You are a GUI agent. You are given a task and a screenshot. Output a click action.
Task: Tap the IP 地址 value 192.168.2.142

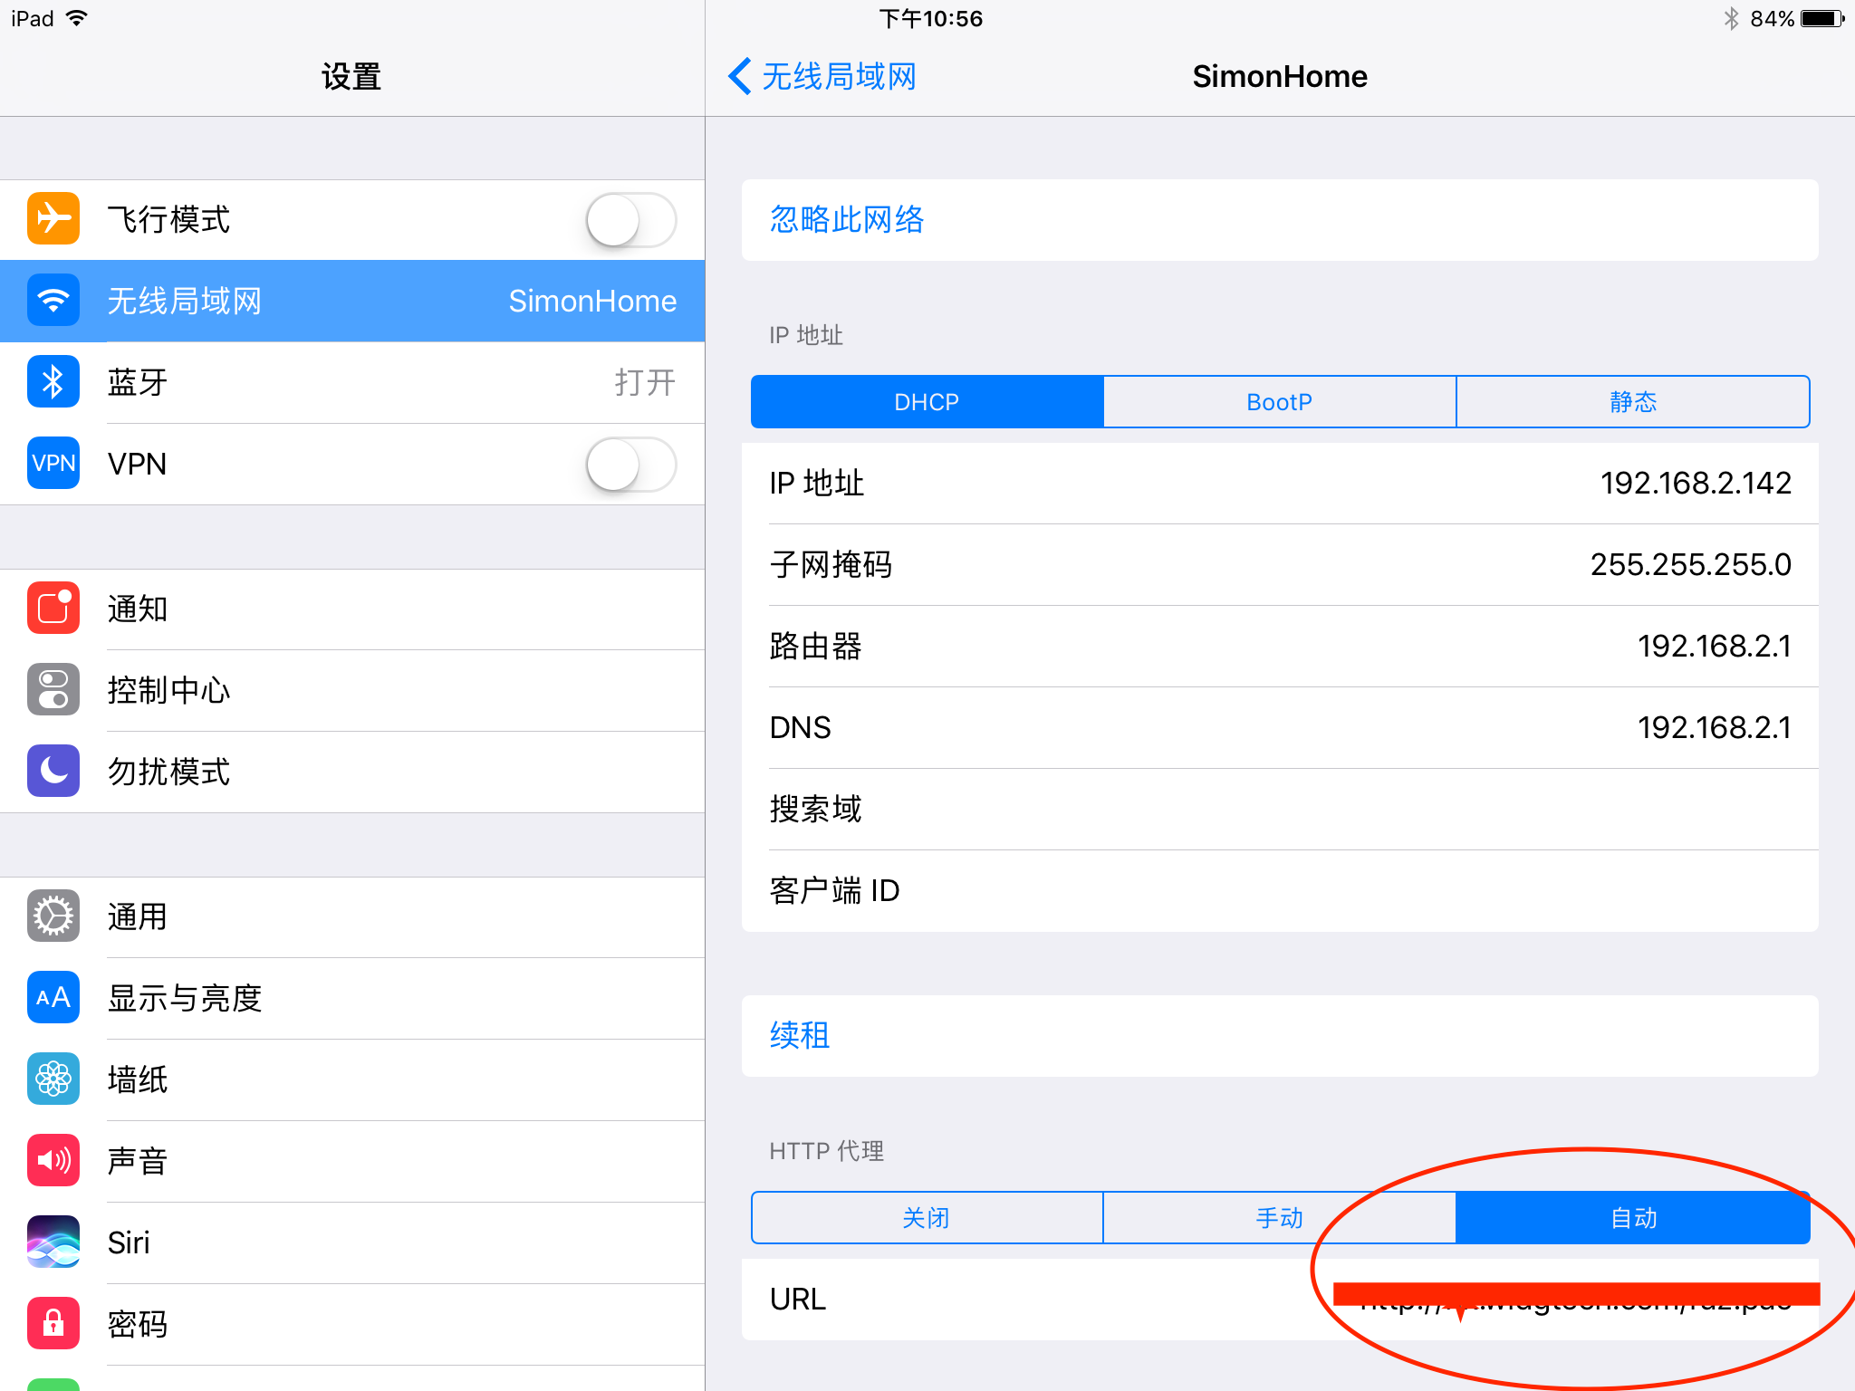[x=1696, y=483]
